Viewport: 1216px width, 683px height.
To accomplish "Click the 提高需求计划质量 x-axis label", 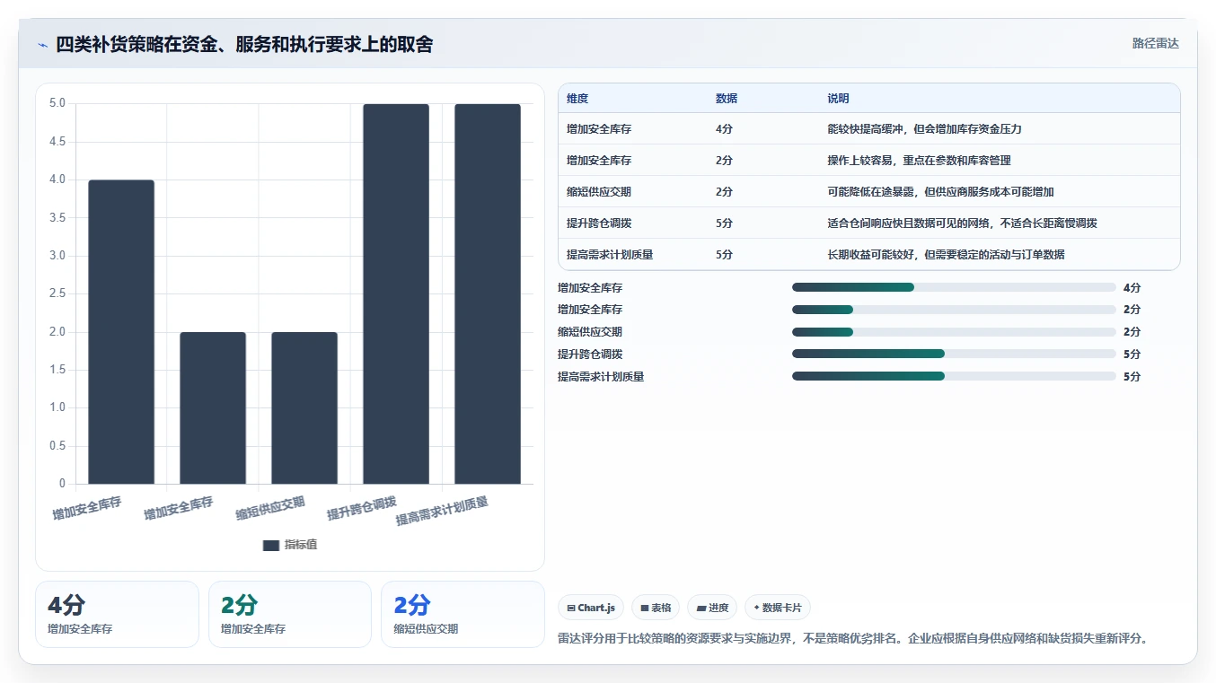I will (443, 511).
